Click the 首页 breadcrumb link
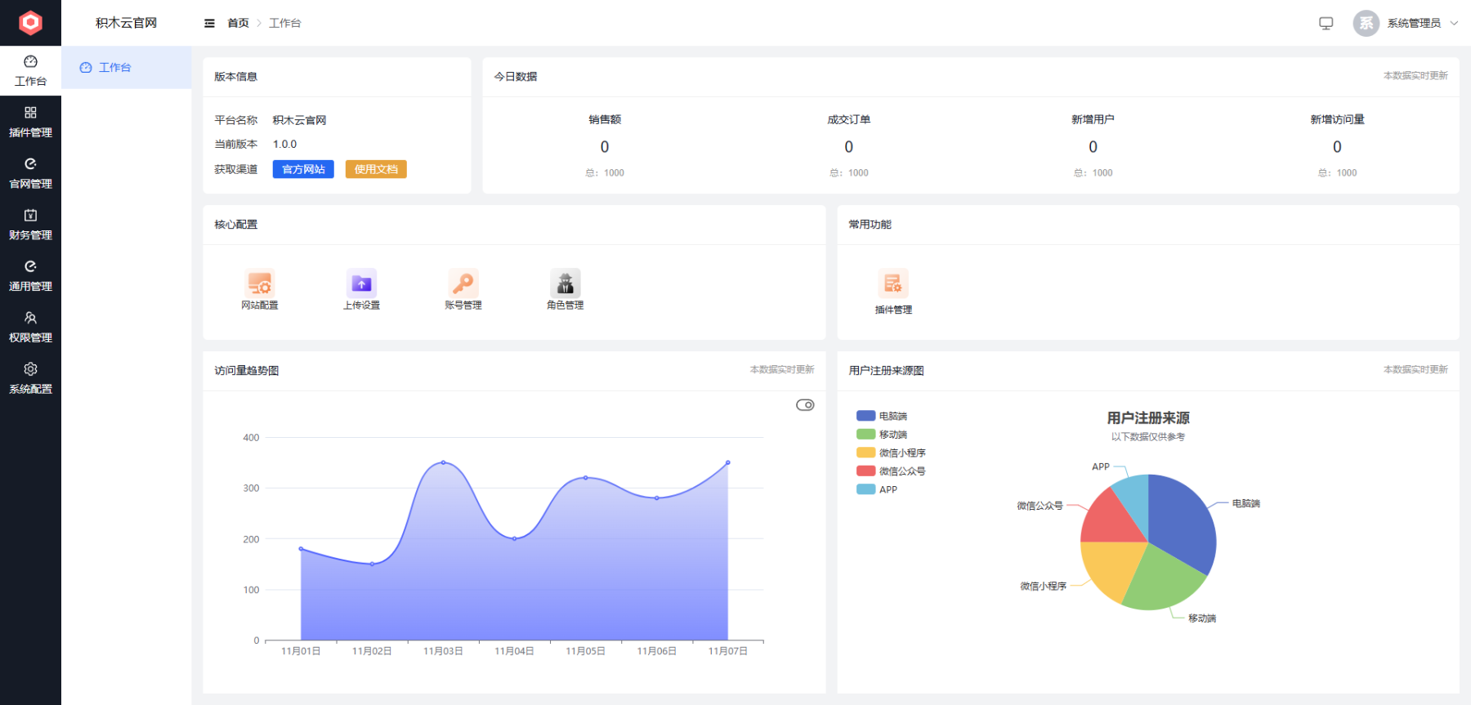Viewport: 1471px width, 705px height. click(238, 23)
